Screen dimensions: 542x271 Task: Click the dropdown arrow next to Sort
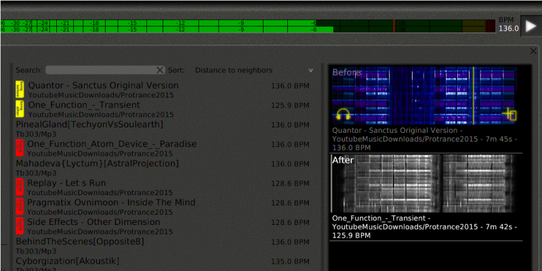coord(310,70)
